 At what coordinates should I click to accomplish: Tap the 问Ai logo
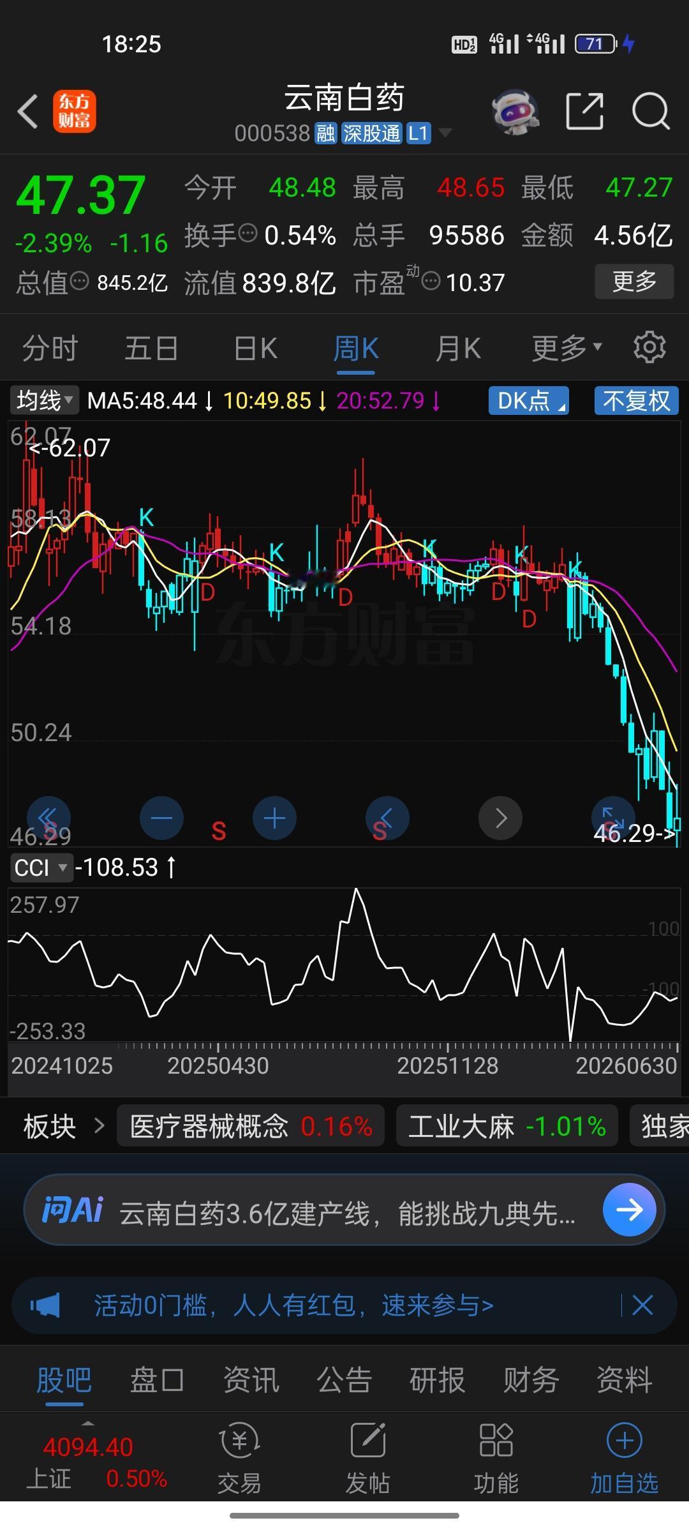coord(72,1210)
